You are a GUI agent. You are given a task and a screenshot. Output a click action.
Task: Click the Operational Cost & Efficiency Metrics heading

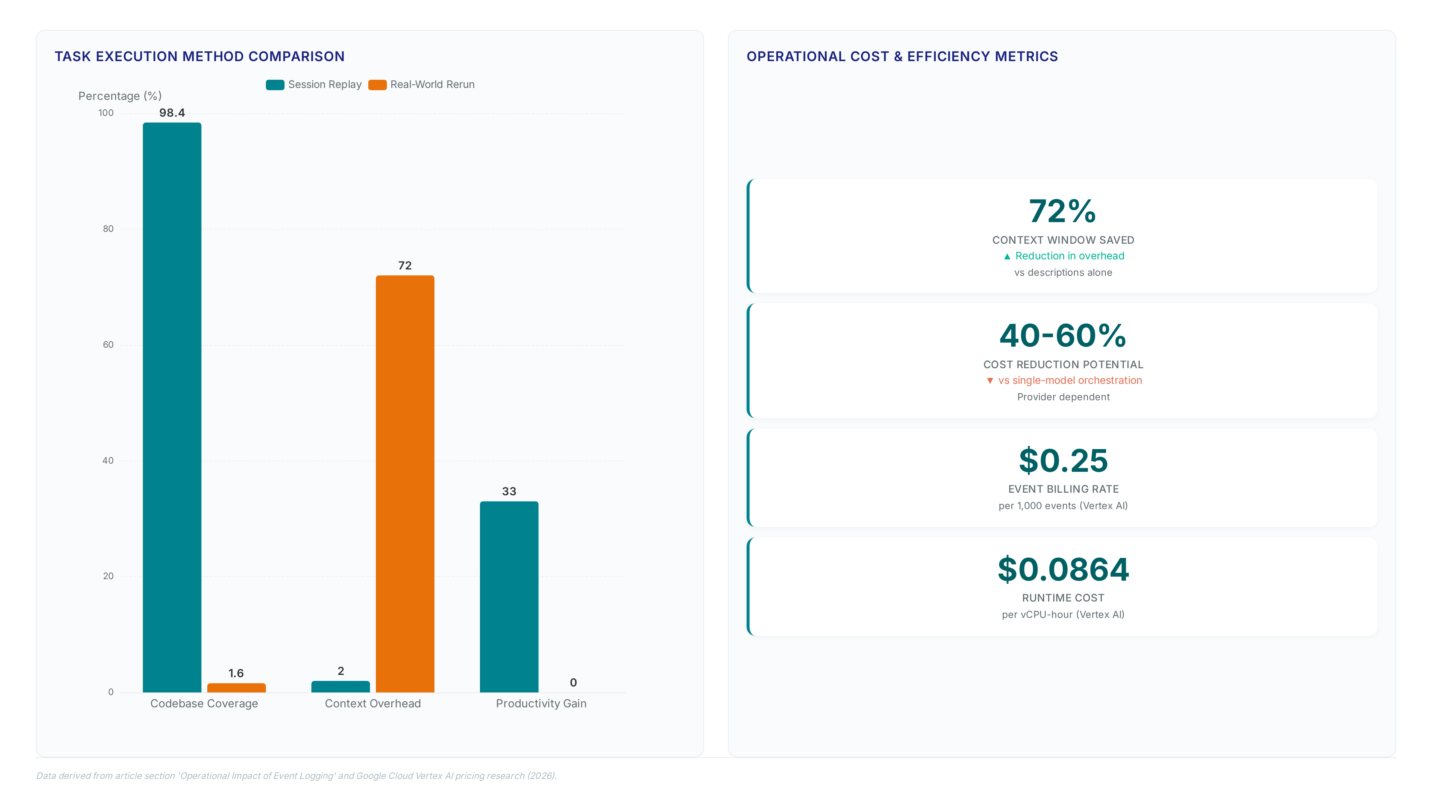(902, 56)
